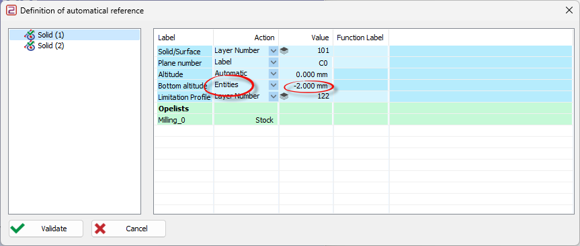Click the Altitude value 0.000 mm field
The width and height of the screenshot is (580, 246).
(306, 74)
